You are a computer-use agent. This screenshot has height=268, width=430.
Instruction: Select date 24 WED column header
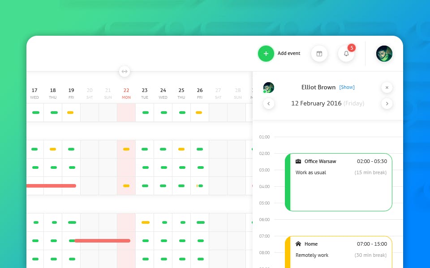[163, 93]
